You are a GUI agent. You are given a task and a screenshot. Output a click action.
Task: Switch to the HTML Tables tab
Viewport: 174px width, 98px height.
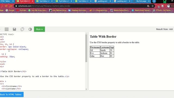(x=5, y=1)
